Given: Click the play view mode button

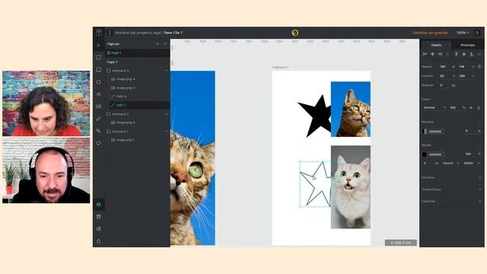Looking at the screenshot, I should pyautogui.click(x=478, y=33).
